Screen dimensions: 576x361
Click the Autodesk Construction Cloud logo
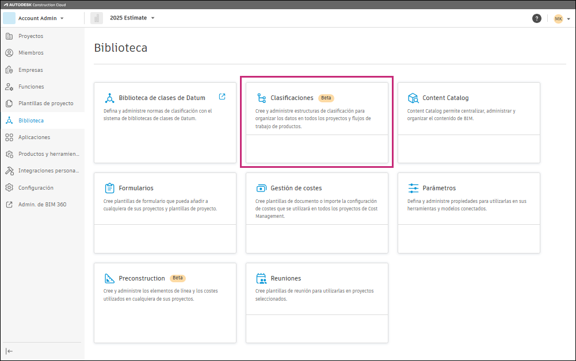pos(35,5)
